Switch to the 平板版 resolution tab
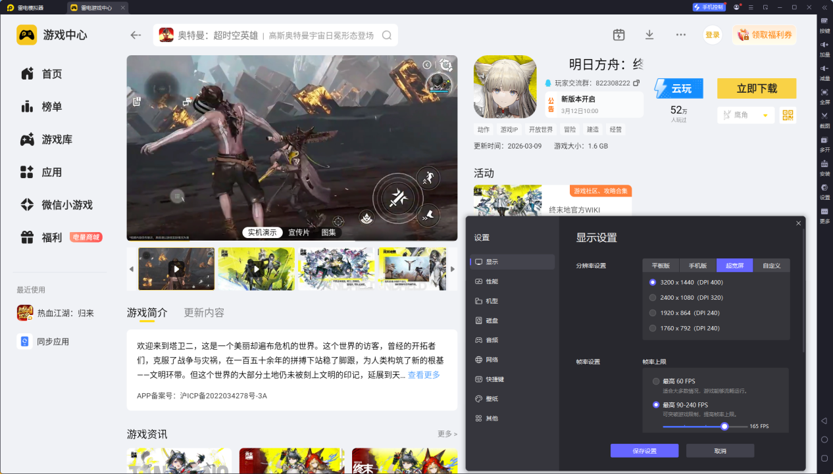The image size is (833, 474). click(661, 266)
